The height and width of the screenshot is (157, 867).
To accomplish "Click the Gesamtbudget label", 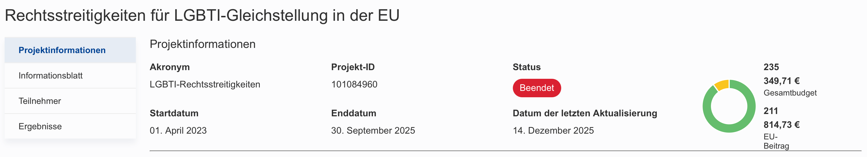I will coord(790,93).
